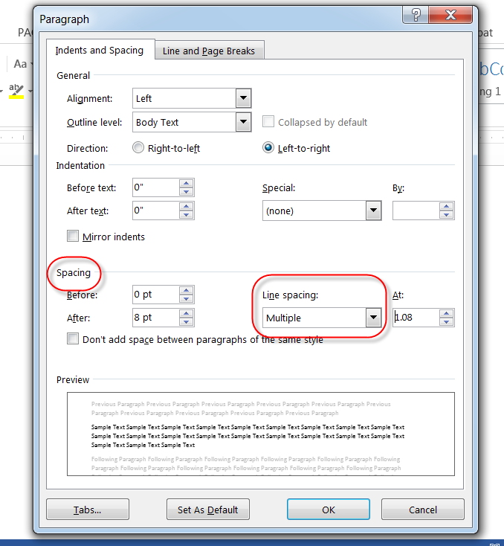Viewport: 504px width, 546px height.
Task: Check Don't add space between paragraphs
Action: [73, 339]
